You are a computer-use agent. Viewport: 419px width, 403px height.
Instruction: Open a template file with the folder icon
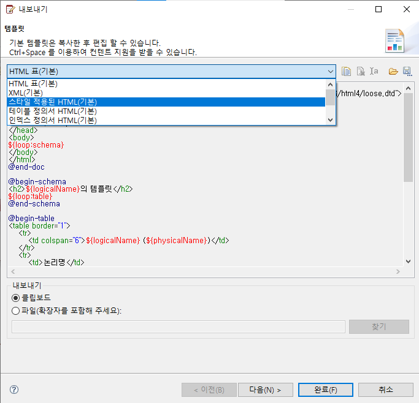[x=393, y=71]
